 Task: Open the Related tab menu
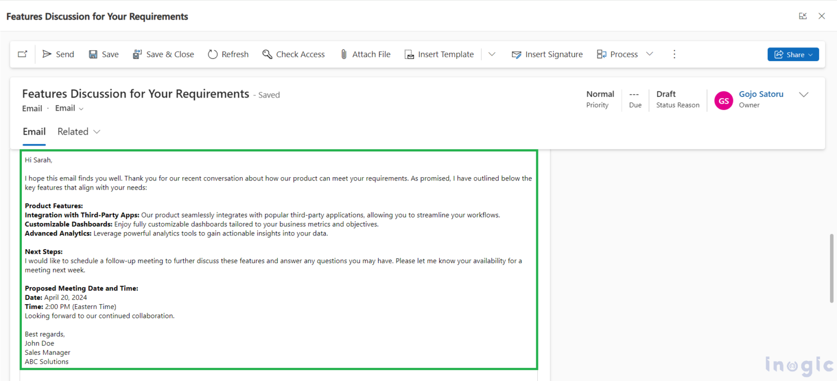(x=79, y=131)
